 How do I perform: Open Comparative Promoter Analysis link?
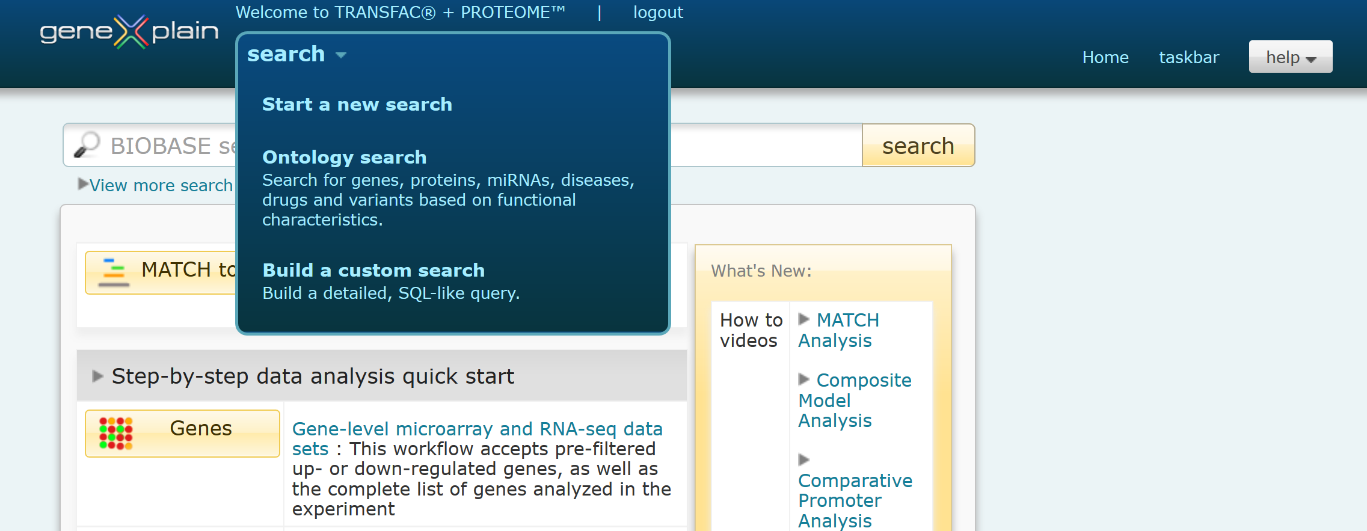click(855, 500)
